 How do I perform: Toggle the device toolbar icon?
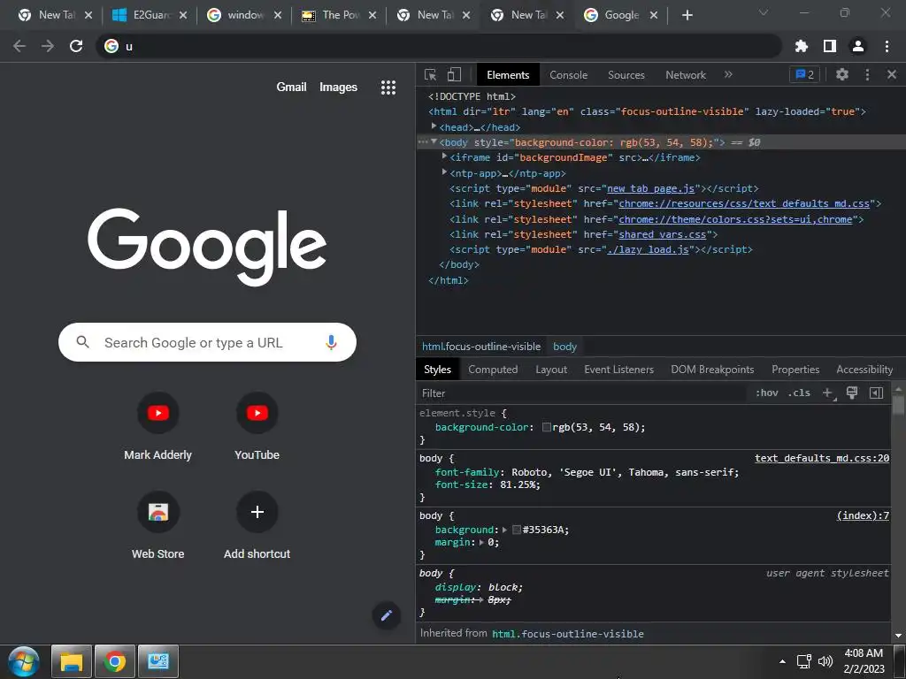454,74
